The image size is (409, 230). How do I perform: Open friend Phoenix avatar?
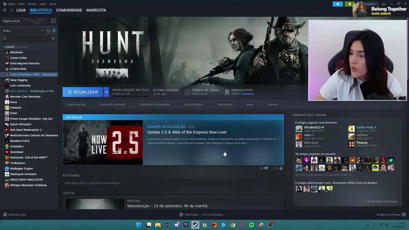coord(351,144)
